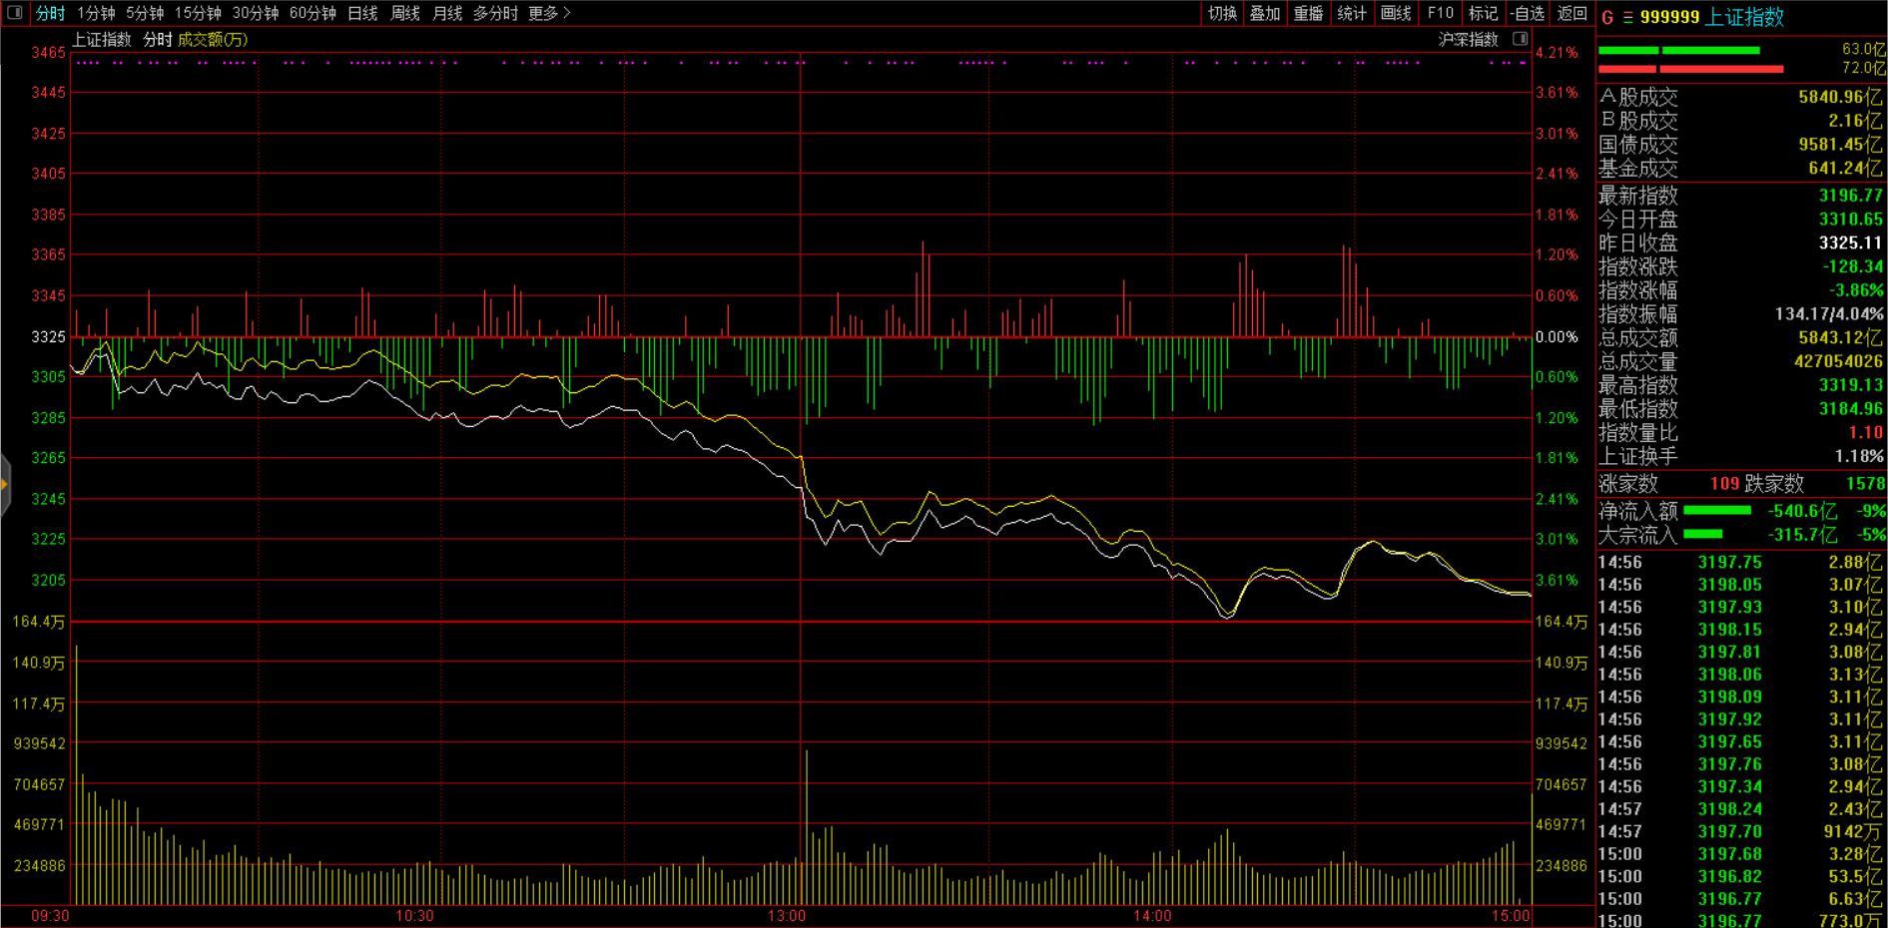The width and height of the screenshot is (1888, 928).
Task: Click the 今日开盘 value 3310.65
Action: pyautogui.click(x=1850, y=220)
